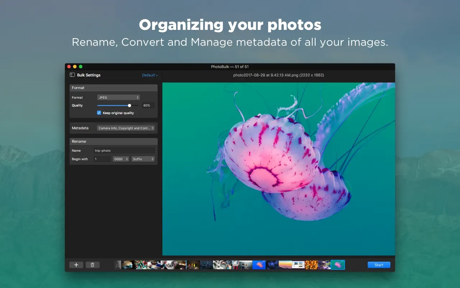This screenshot has width=460, height=288.
Task: Expand the Metadata options dropdown
Action: tap(126, 128)
